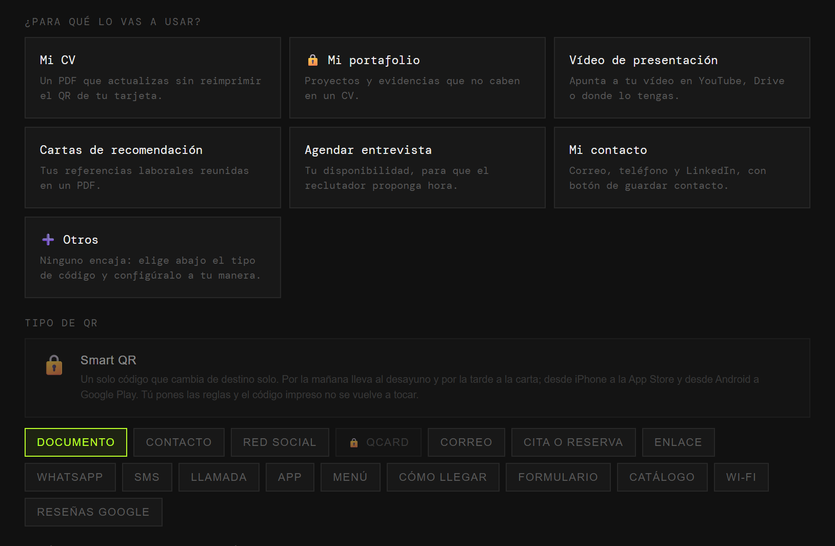Open the Smart QR locked option
The image size is (835, 546).
[417, 378]
